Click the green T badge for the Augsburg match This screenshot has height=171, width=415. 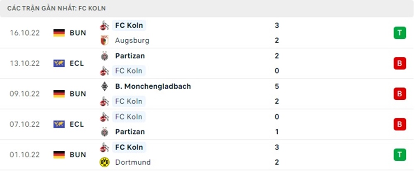coord(400,33)
